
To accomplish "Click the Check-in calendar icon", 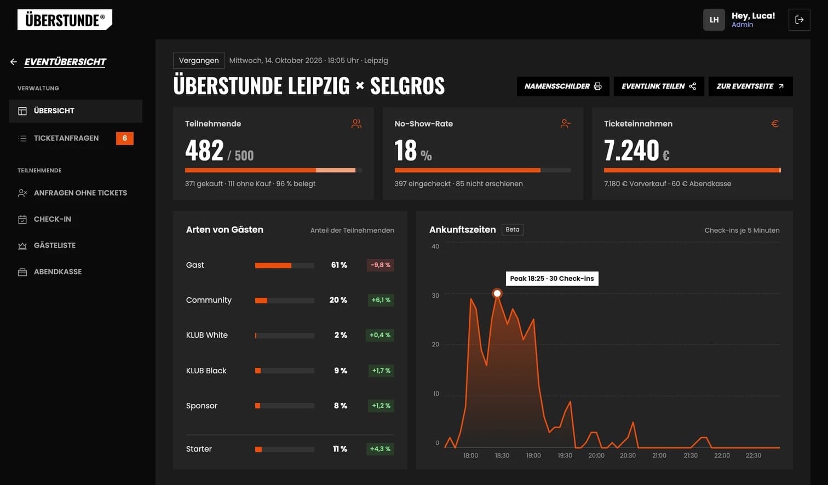I will [x=22, y=220].
